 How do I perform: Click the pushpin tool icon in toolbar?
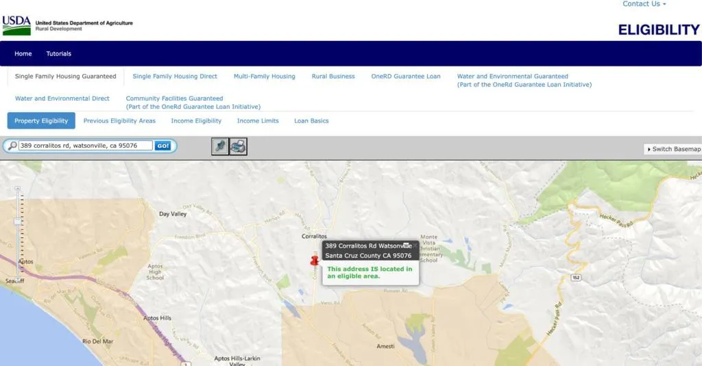coord(219,146)
